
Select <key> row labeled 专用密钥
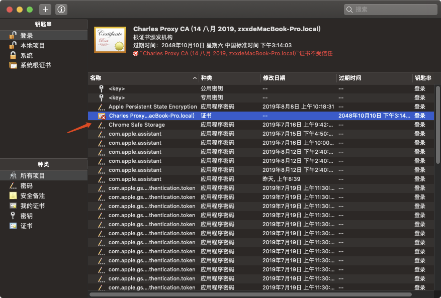pos(260,97)
